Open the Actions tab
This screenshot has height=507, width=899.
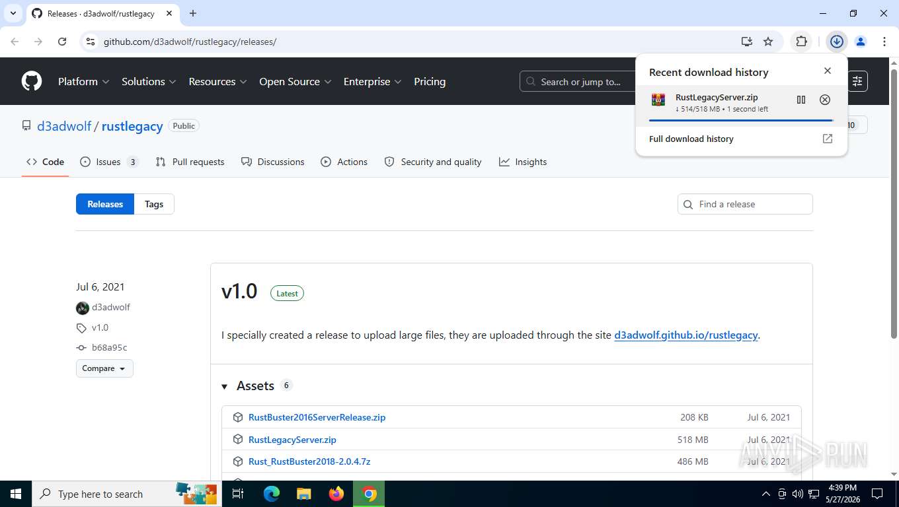344,162
